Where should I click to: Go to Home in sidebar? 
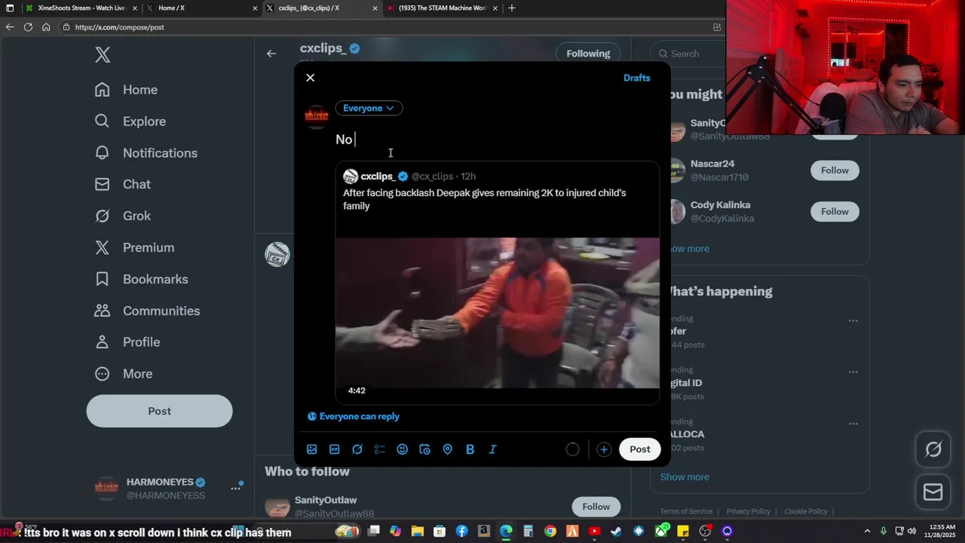[127, 90]
